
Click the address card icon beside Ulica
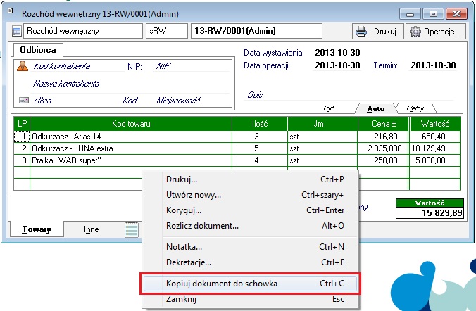(x=24, y=101)
